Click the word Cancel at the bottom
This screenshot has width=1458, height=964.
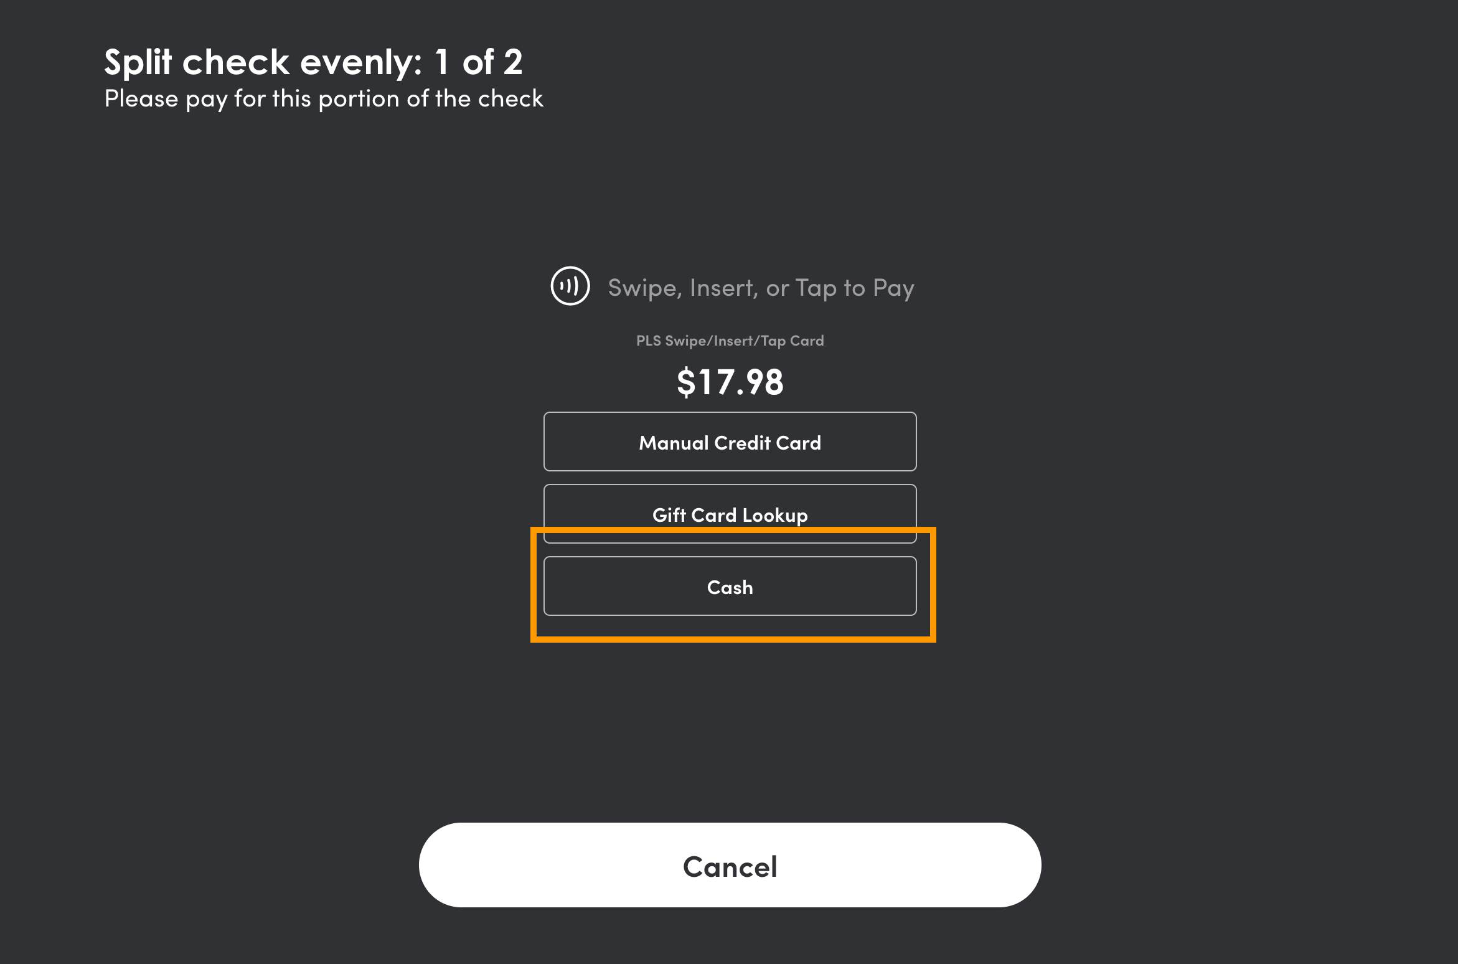730,866
